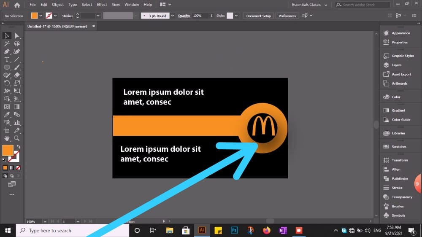Reset to default fill and stroke
This screenshot has width=422, height=237.
coord(4,160)
